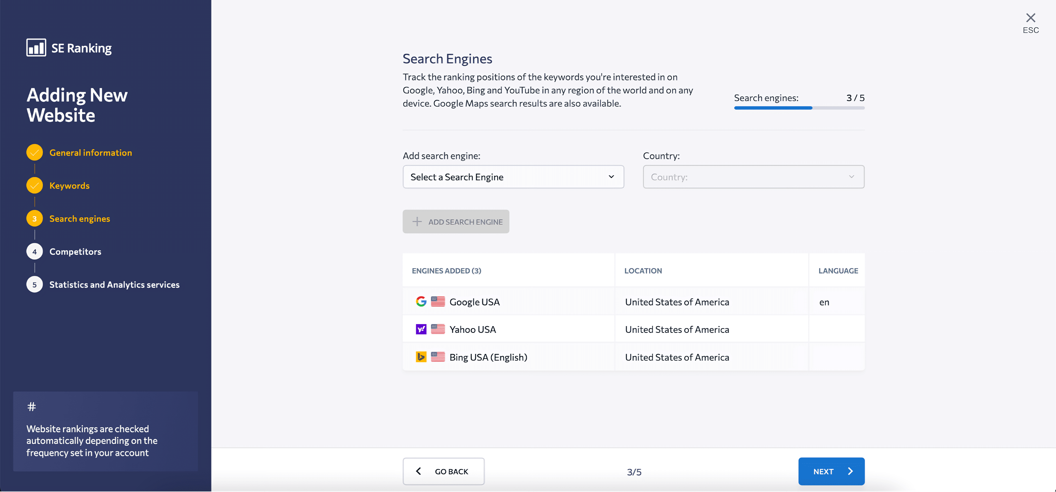The height and width of the screenshot is (492, 1056).
Task: Click the step 3 Search engines circle
Action: (x=34, y=219)
